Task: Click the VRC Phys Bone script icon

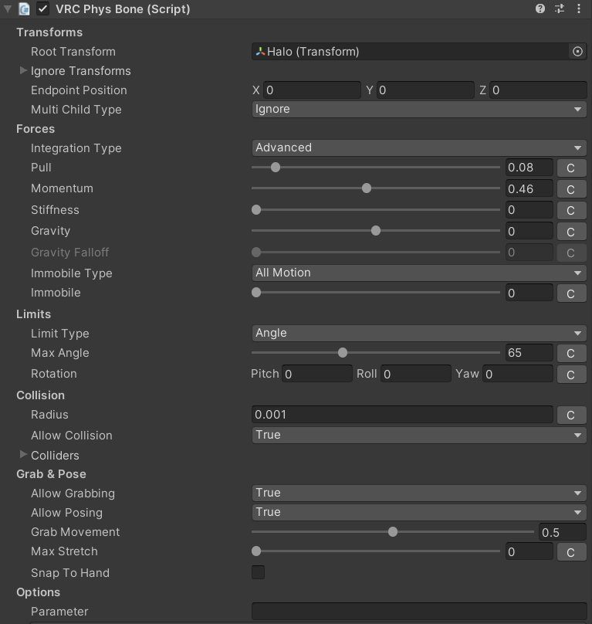Action: coord(24,8)
